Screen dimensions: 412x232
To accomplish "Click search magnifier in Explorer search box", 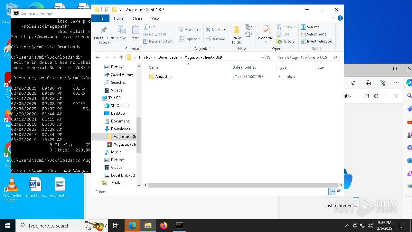I will click(335, 57).
